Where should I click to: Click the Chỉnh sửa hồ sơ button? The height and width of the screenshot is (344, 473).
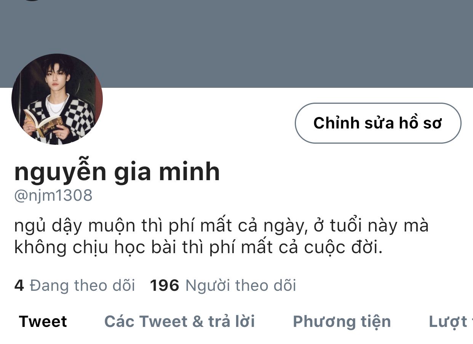coord(378,123)
